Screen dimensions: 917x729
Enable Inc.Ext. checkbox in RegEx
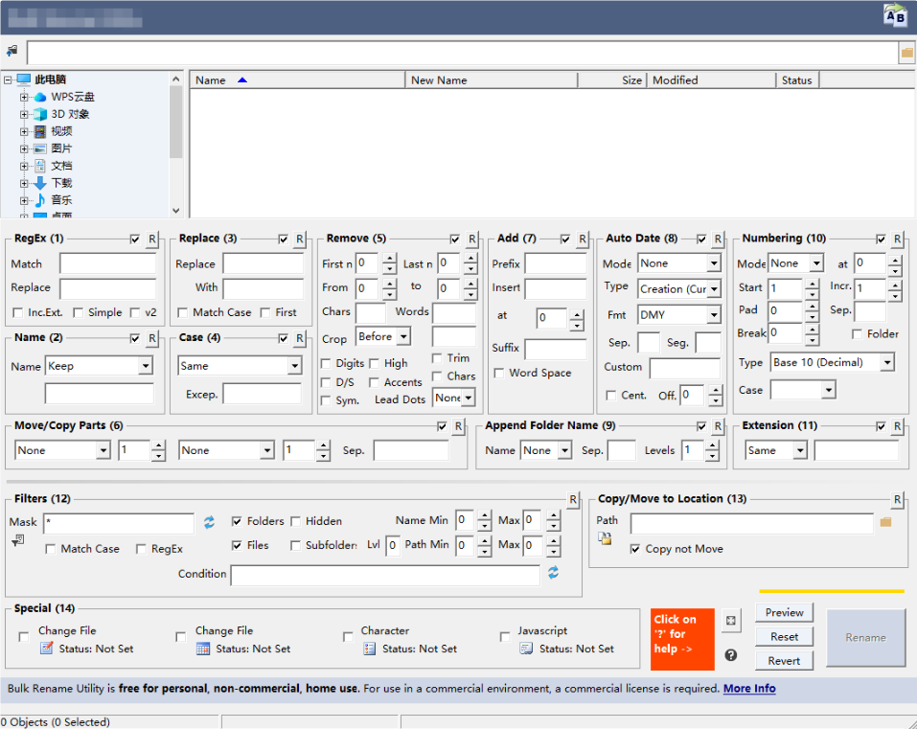point(17,312)
